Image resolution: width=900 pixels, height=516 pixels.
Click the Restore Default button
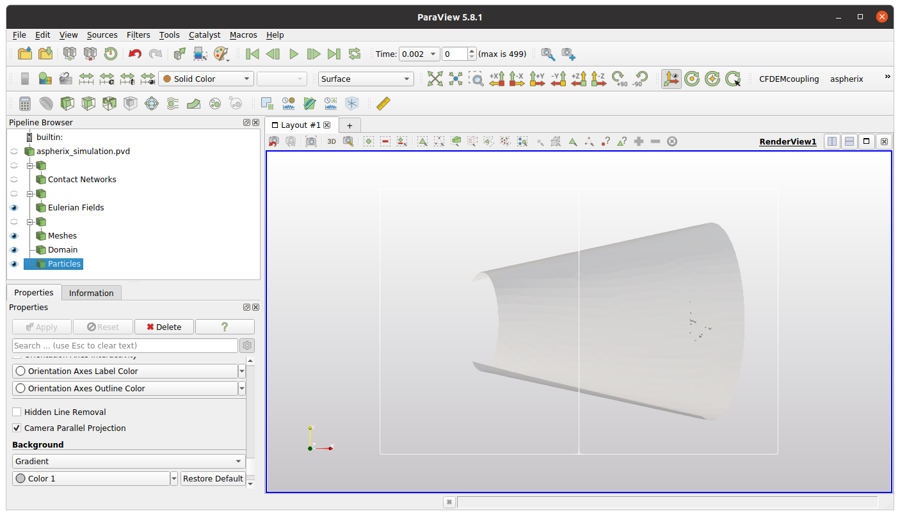coord(213,478)
